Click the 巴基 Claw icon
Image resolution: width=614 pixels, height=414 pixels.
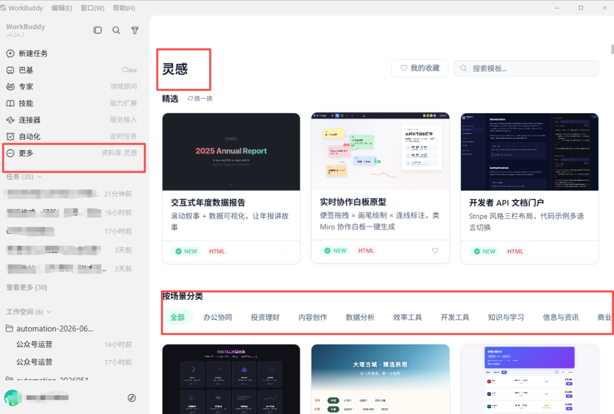pos(11,70)
